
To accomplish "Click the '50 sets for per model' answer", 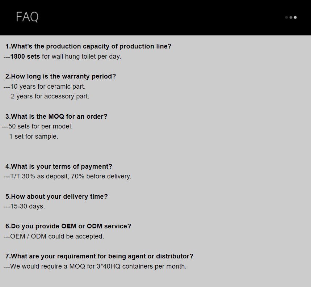I will pos(41,126).
